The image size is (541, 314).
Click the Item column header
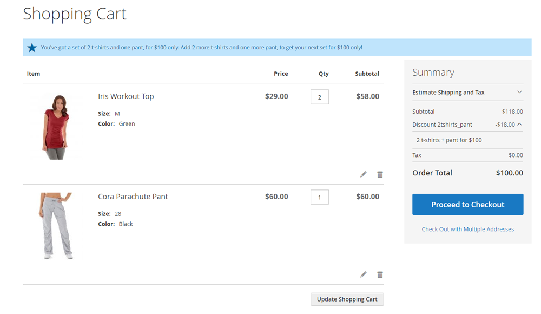34,74
